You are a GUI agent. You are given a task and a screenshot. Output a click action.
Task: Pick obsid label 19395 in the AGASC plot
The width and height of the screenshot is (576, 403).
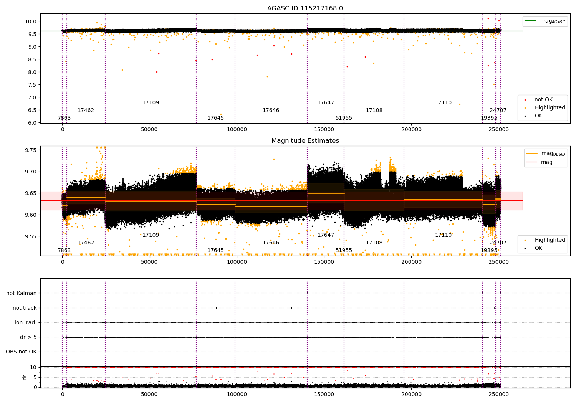coord(489,118)
